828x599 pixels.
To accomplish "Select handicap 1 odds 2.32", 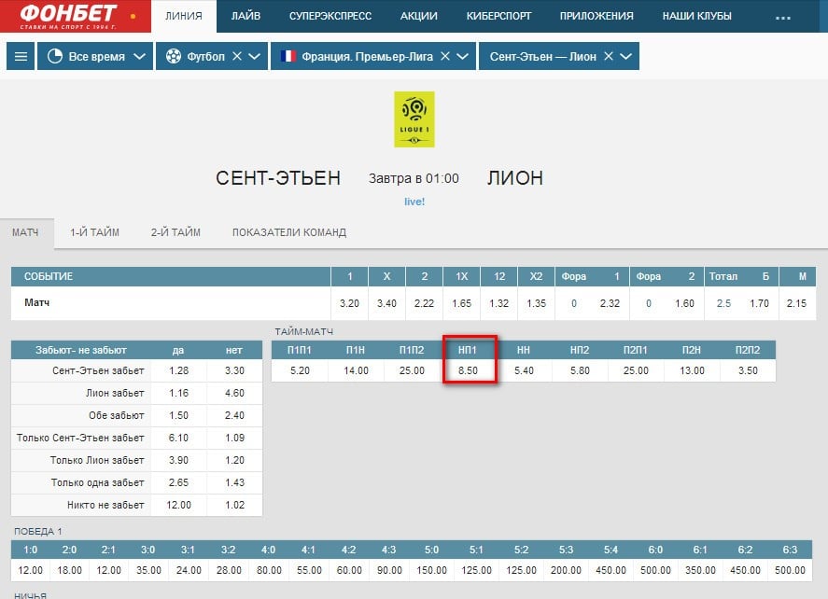I will tap(610, 303).
